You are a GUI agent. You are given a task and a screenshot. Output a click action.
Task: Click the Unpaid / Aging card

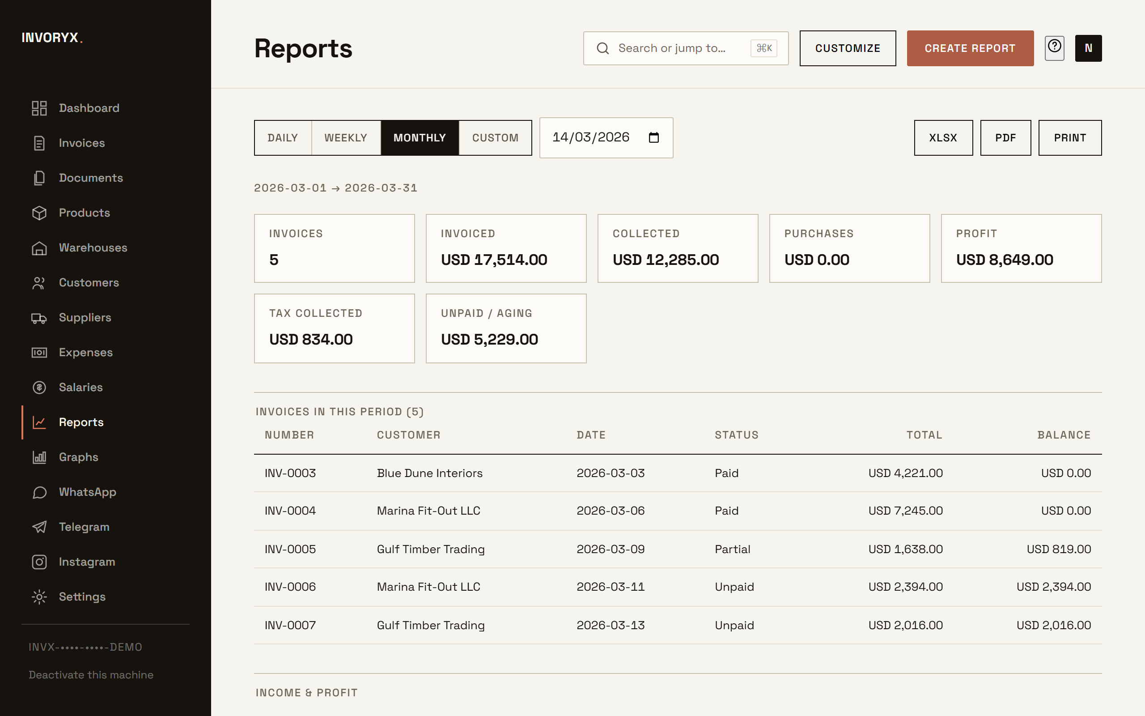point(506,328)
